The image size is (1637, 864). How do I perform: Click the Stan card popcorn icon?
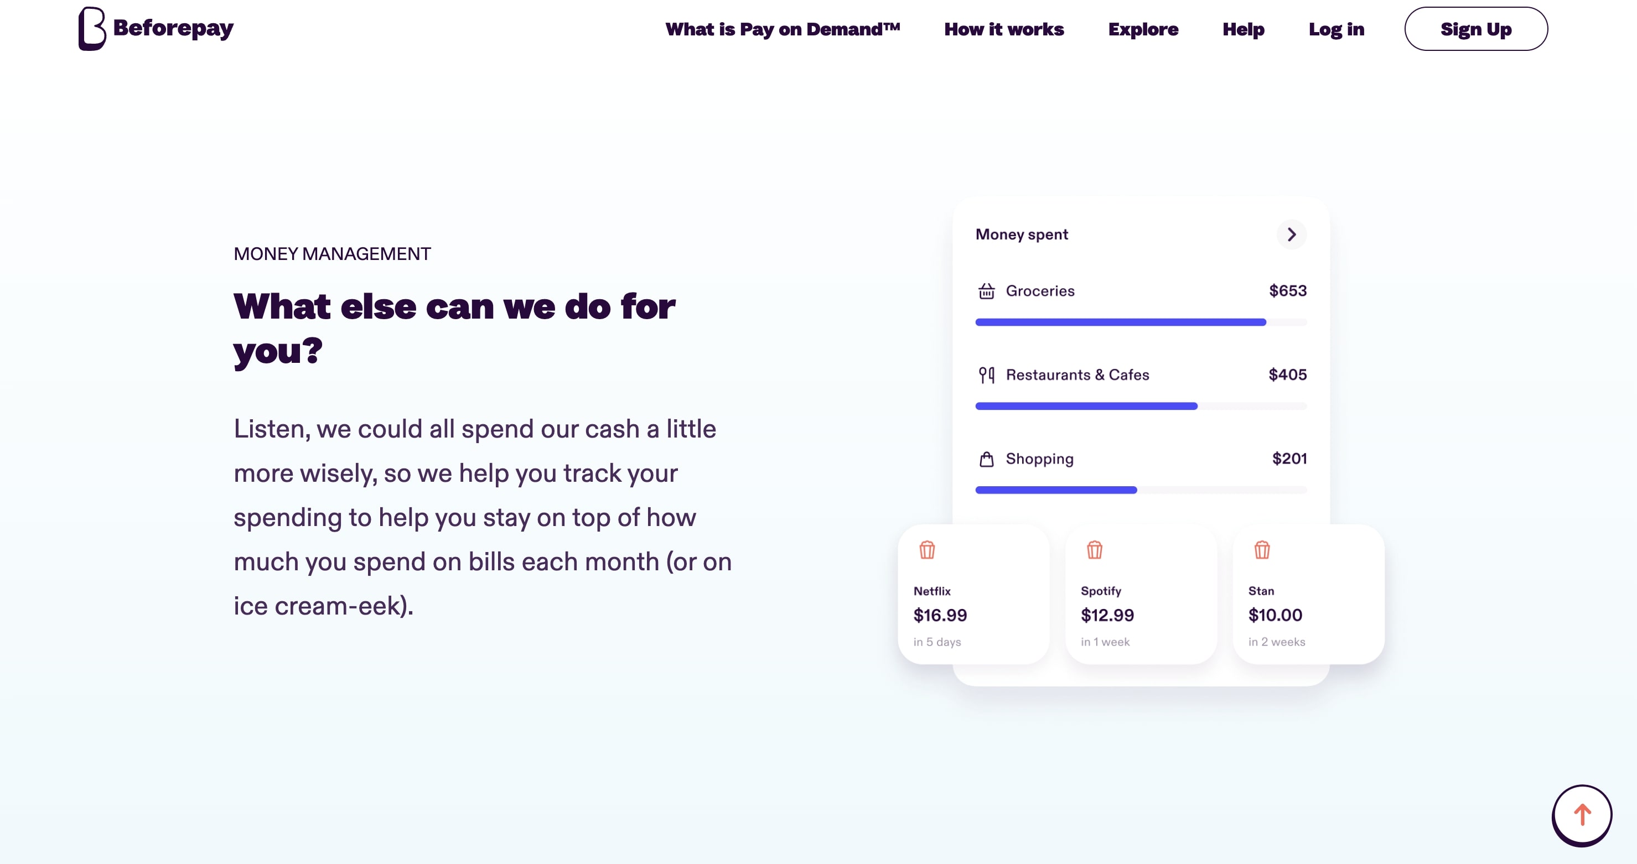click(x=1262, y=549)
